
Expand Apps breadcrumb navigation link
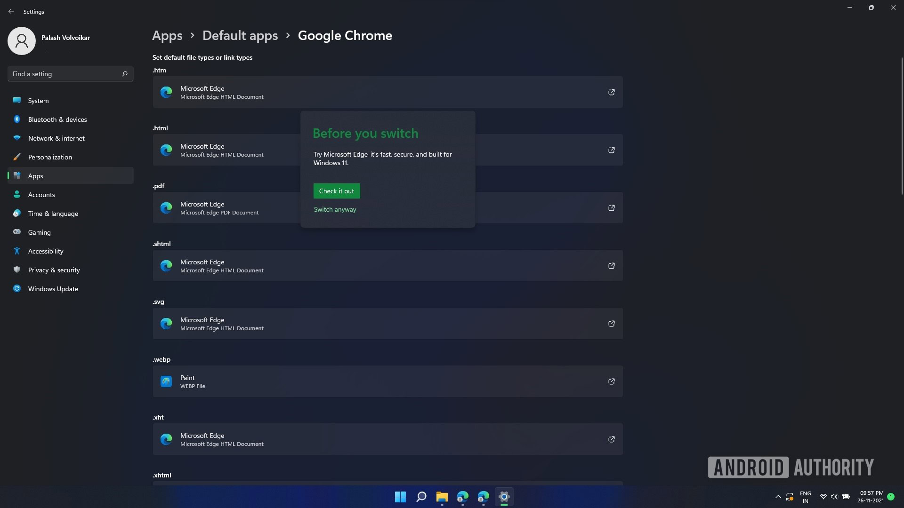click(167, 36)
